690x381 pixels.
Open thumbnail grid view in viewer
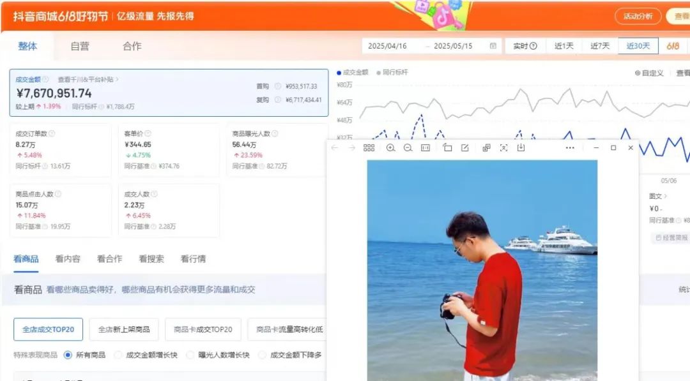click(369, 147)
